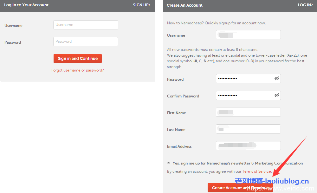
Task: Click Sign in and Continue button
Action: [x=78, y=59]
